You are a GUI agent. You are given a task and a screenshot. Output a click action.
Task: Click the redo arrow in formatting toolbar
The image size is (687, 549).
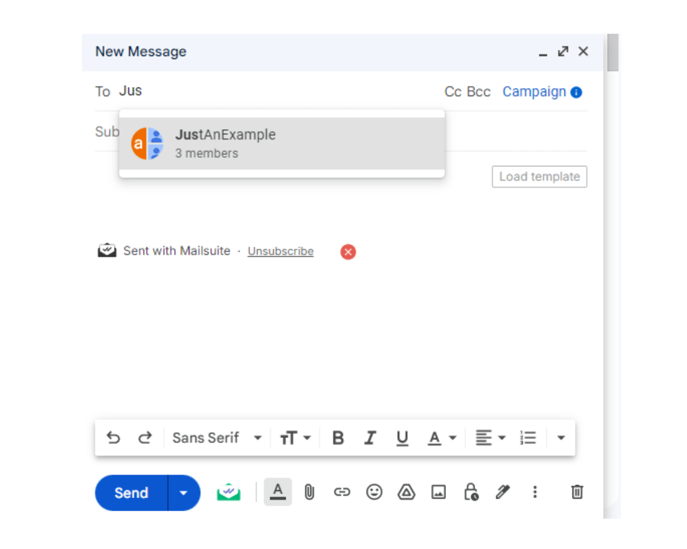pyautogui.click(x=145, y=438)
